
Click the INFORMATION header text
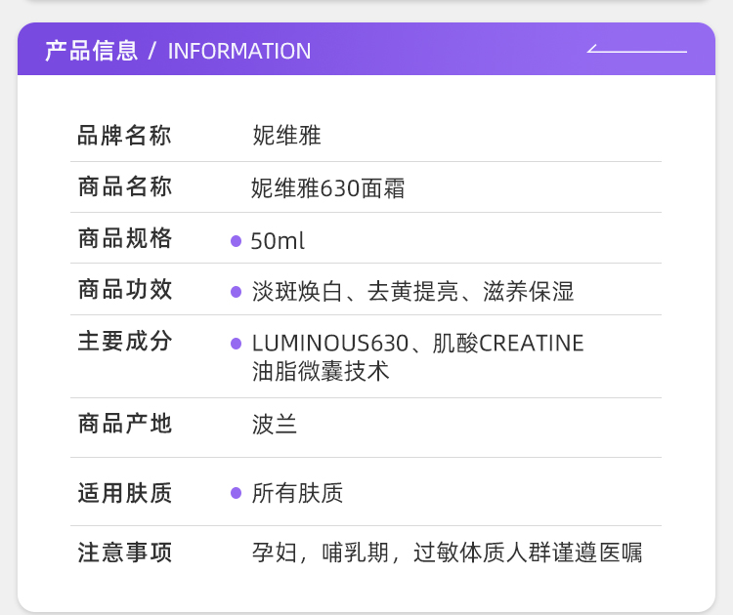[239, 51]
